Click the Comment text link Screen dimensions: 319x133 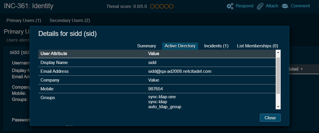(300, 6)
